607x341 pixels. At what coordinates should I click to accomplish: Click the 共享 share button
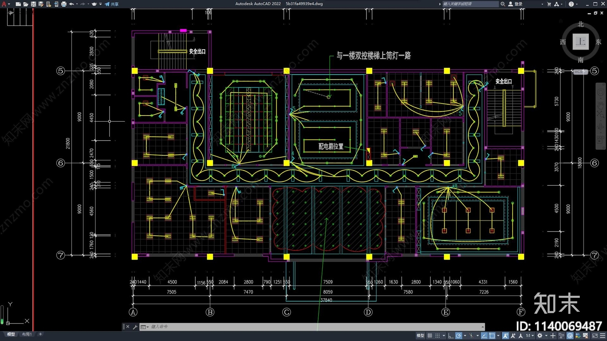pyautogui.click(x=112, y=4)
